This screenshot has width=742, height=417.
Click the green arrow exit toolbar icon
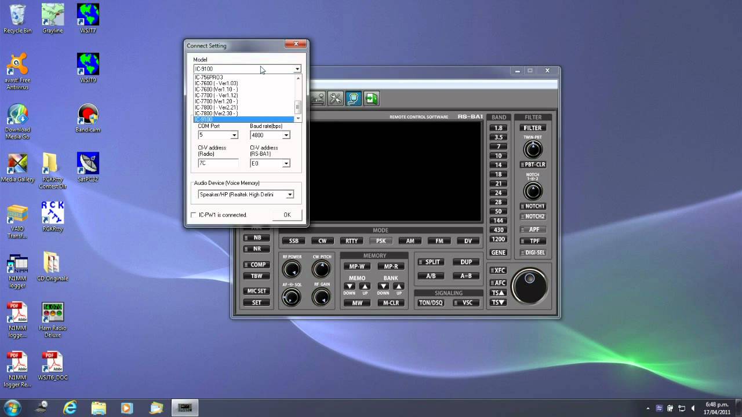pyautogui.click(x=371, y=98)
